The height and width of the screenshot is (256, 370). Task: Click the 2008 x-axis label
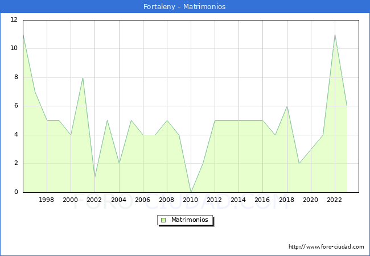pos(166,200)
